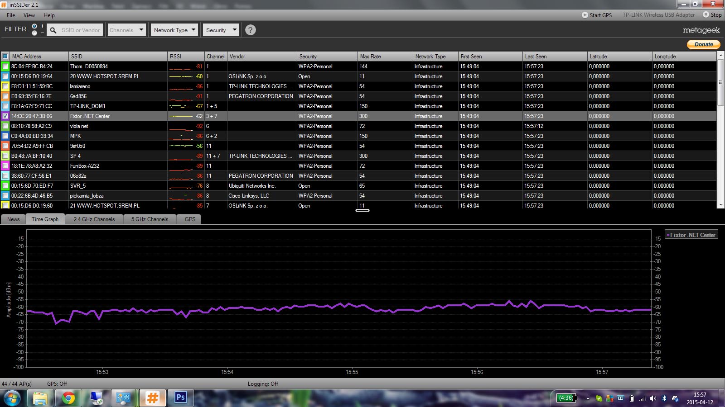Open Google Chrome from the taskbar
725x407 pixels.
point(68,398)
